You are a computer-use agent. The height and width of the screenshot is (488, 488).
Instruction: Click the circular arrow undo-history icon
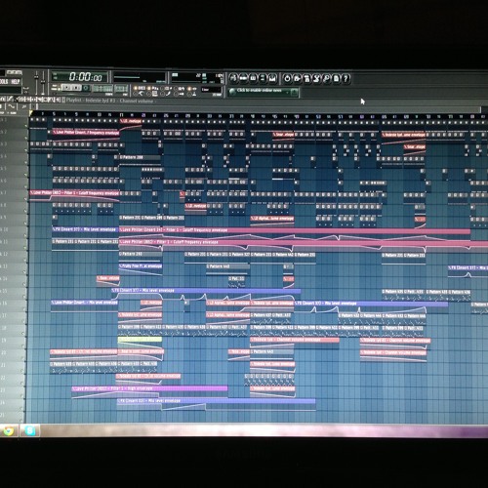(x=287, y=78)
